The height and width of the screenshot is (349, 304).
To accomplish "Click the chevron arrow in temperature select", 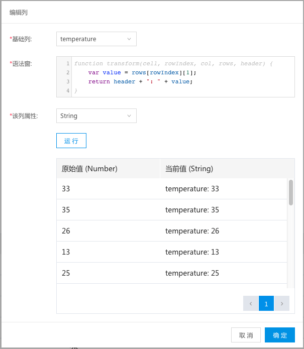I will point(129,39).
